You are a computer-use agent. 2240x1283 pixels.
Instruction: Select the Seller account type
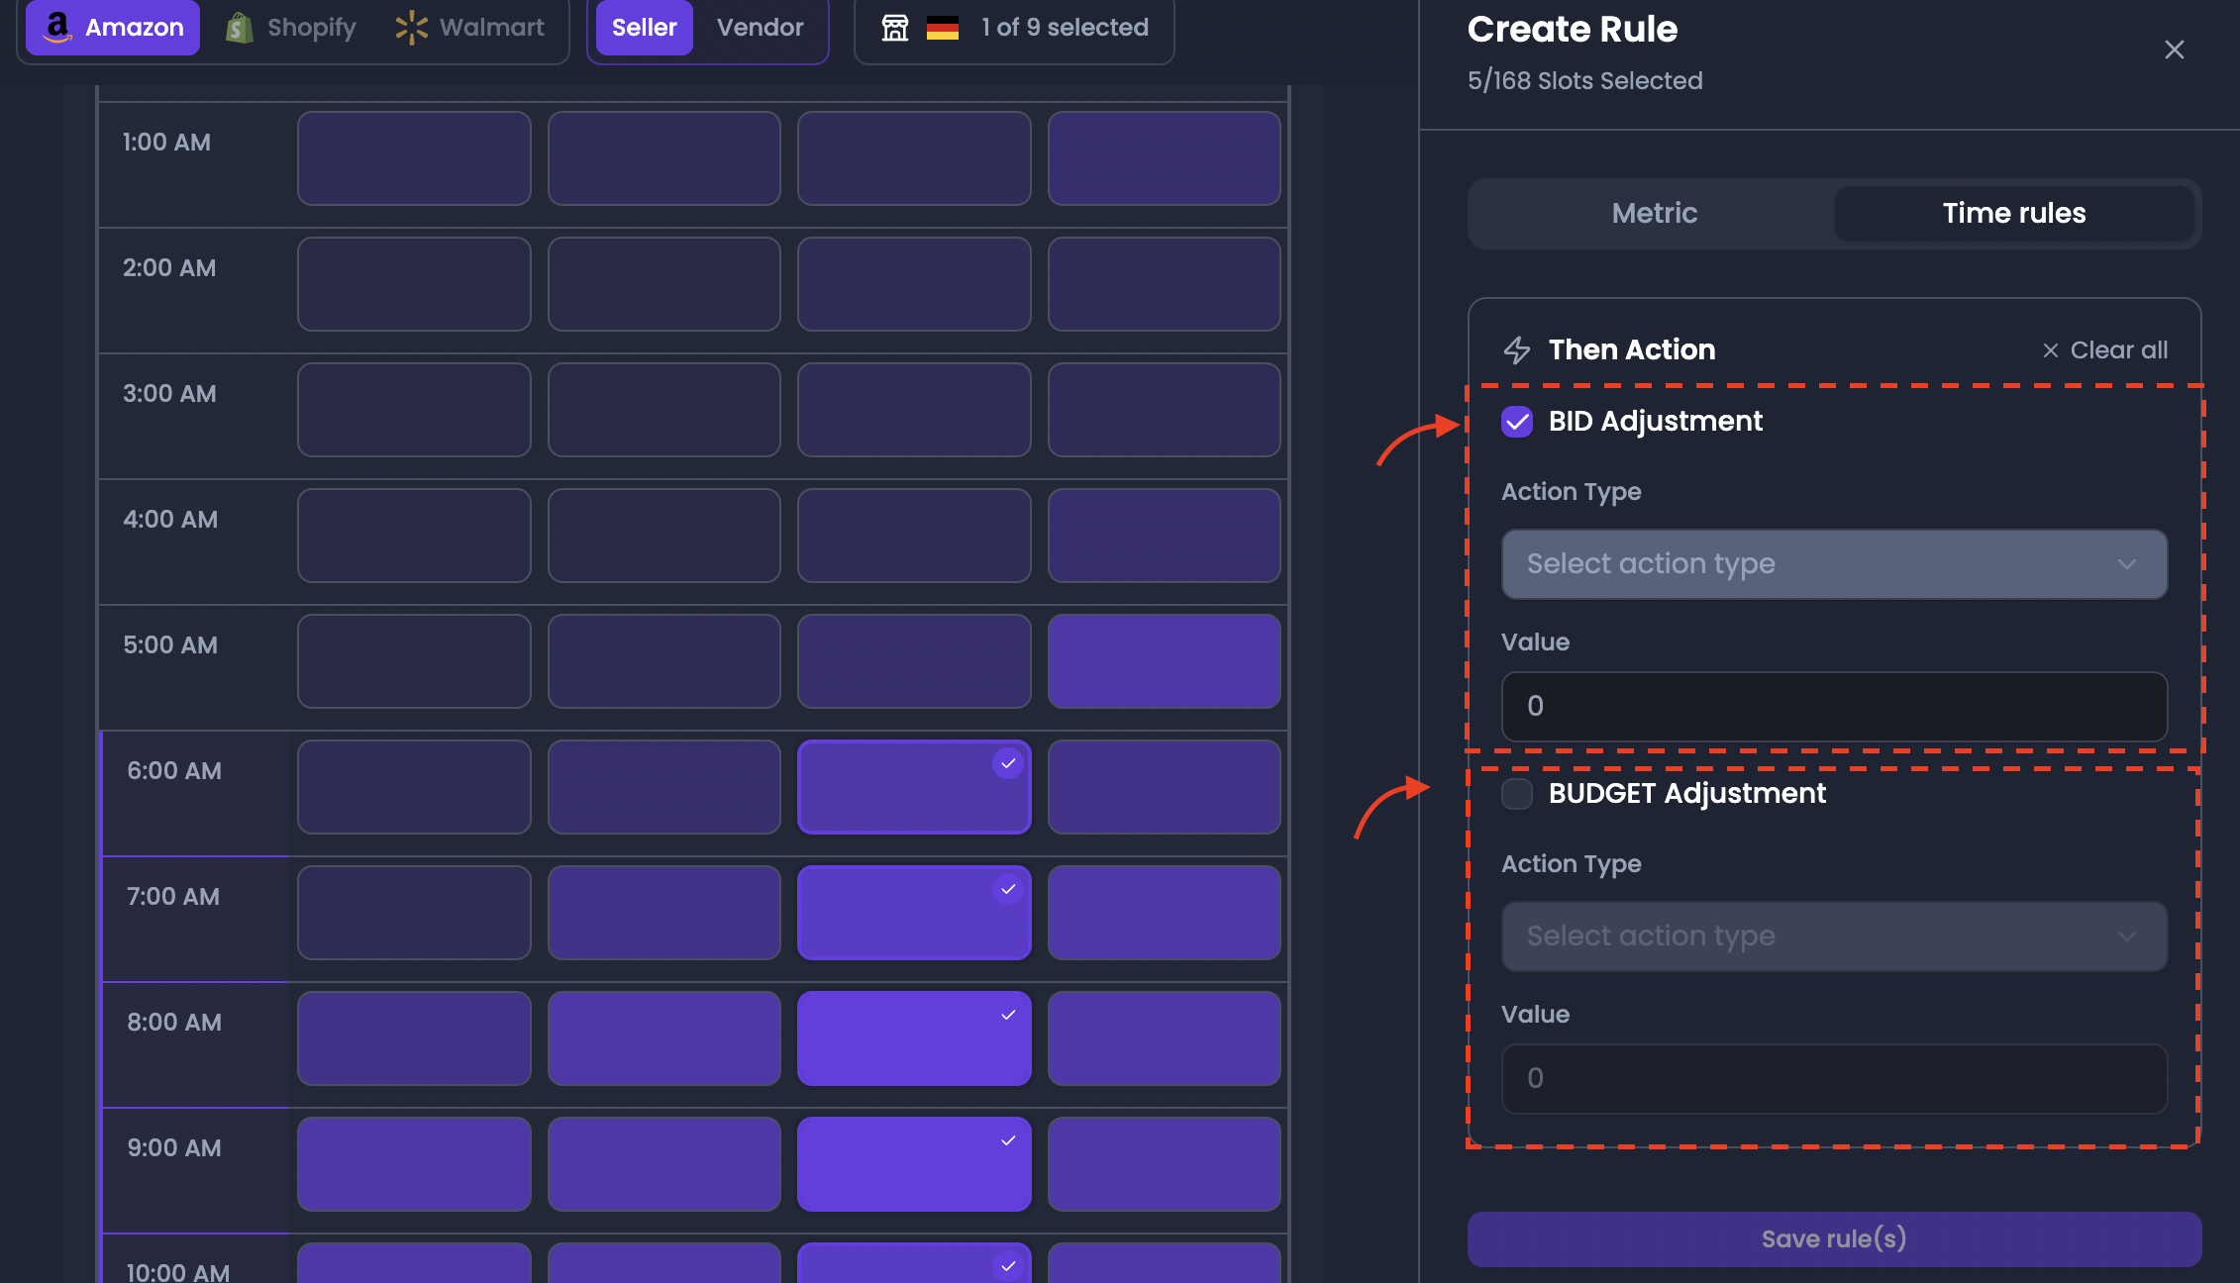[644, 27]
